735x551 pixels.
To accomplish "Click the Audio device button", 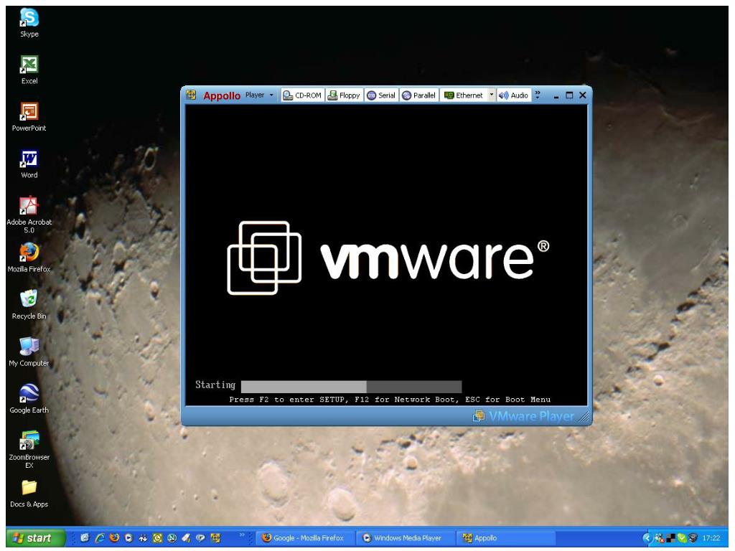I will coord(515,95).
